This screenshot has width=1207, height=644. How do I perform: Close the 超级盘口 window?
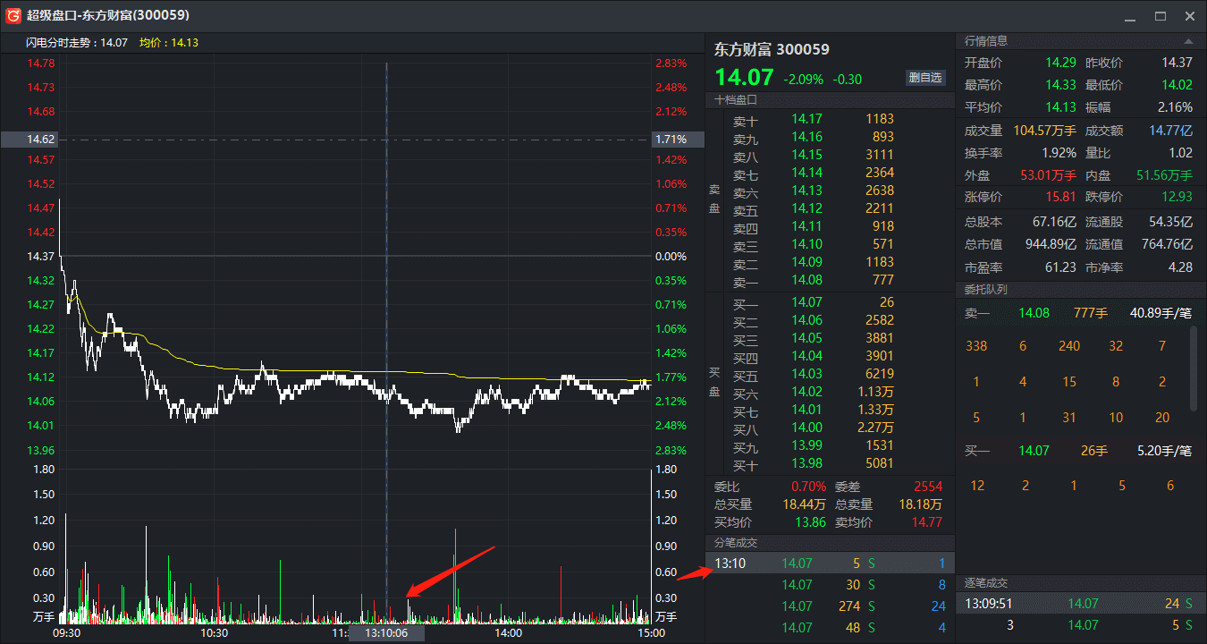coord(1189,15)
